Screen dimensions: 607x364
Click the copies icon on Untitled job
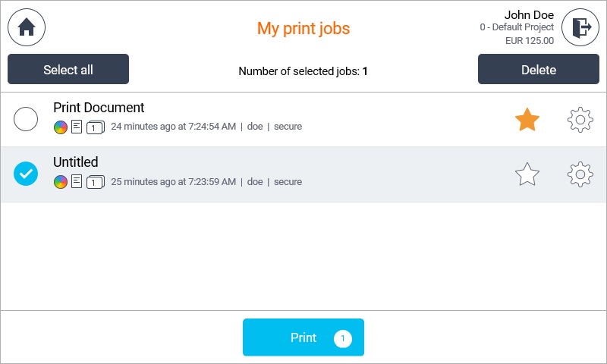pos(95,182)
